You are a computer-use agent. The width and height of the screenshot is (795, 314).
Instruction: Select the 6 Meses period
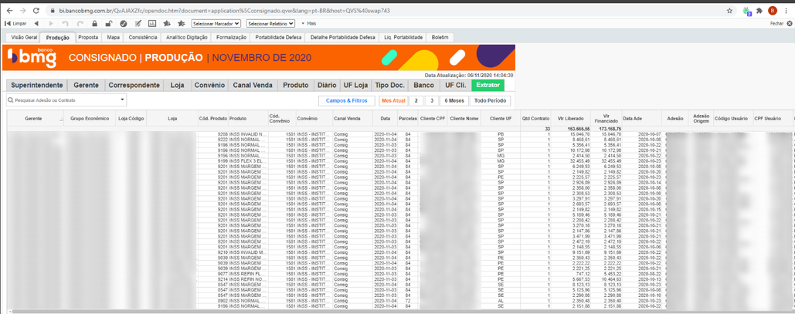pyautogui.click(x=454, y=101)
